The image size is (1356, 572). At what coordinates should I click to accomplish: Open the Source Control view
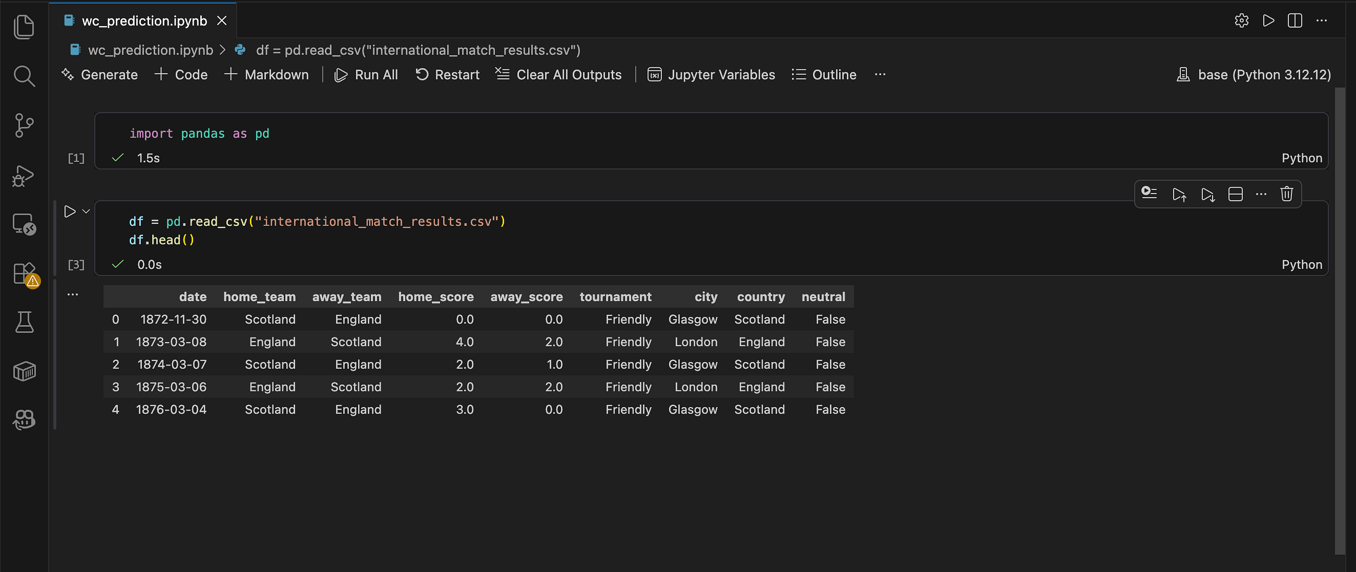(23, 126)
